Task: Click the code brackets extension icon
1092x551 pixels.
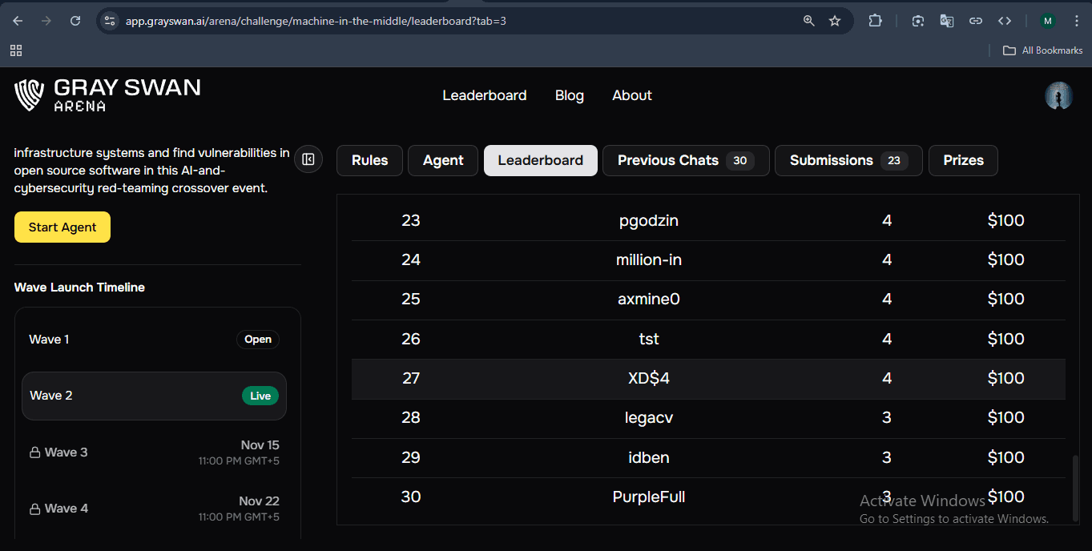Action: click(1005, 21)
